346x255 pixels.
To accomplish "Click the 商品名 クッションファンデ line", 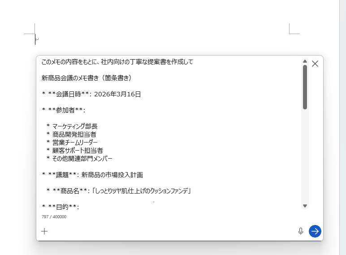I will pos(119,191).
